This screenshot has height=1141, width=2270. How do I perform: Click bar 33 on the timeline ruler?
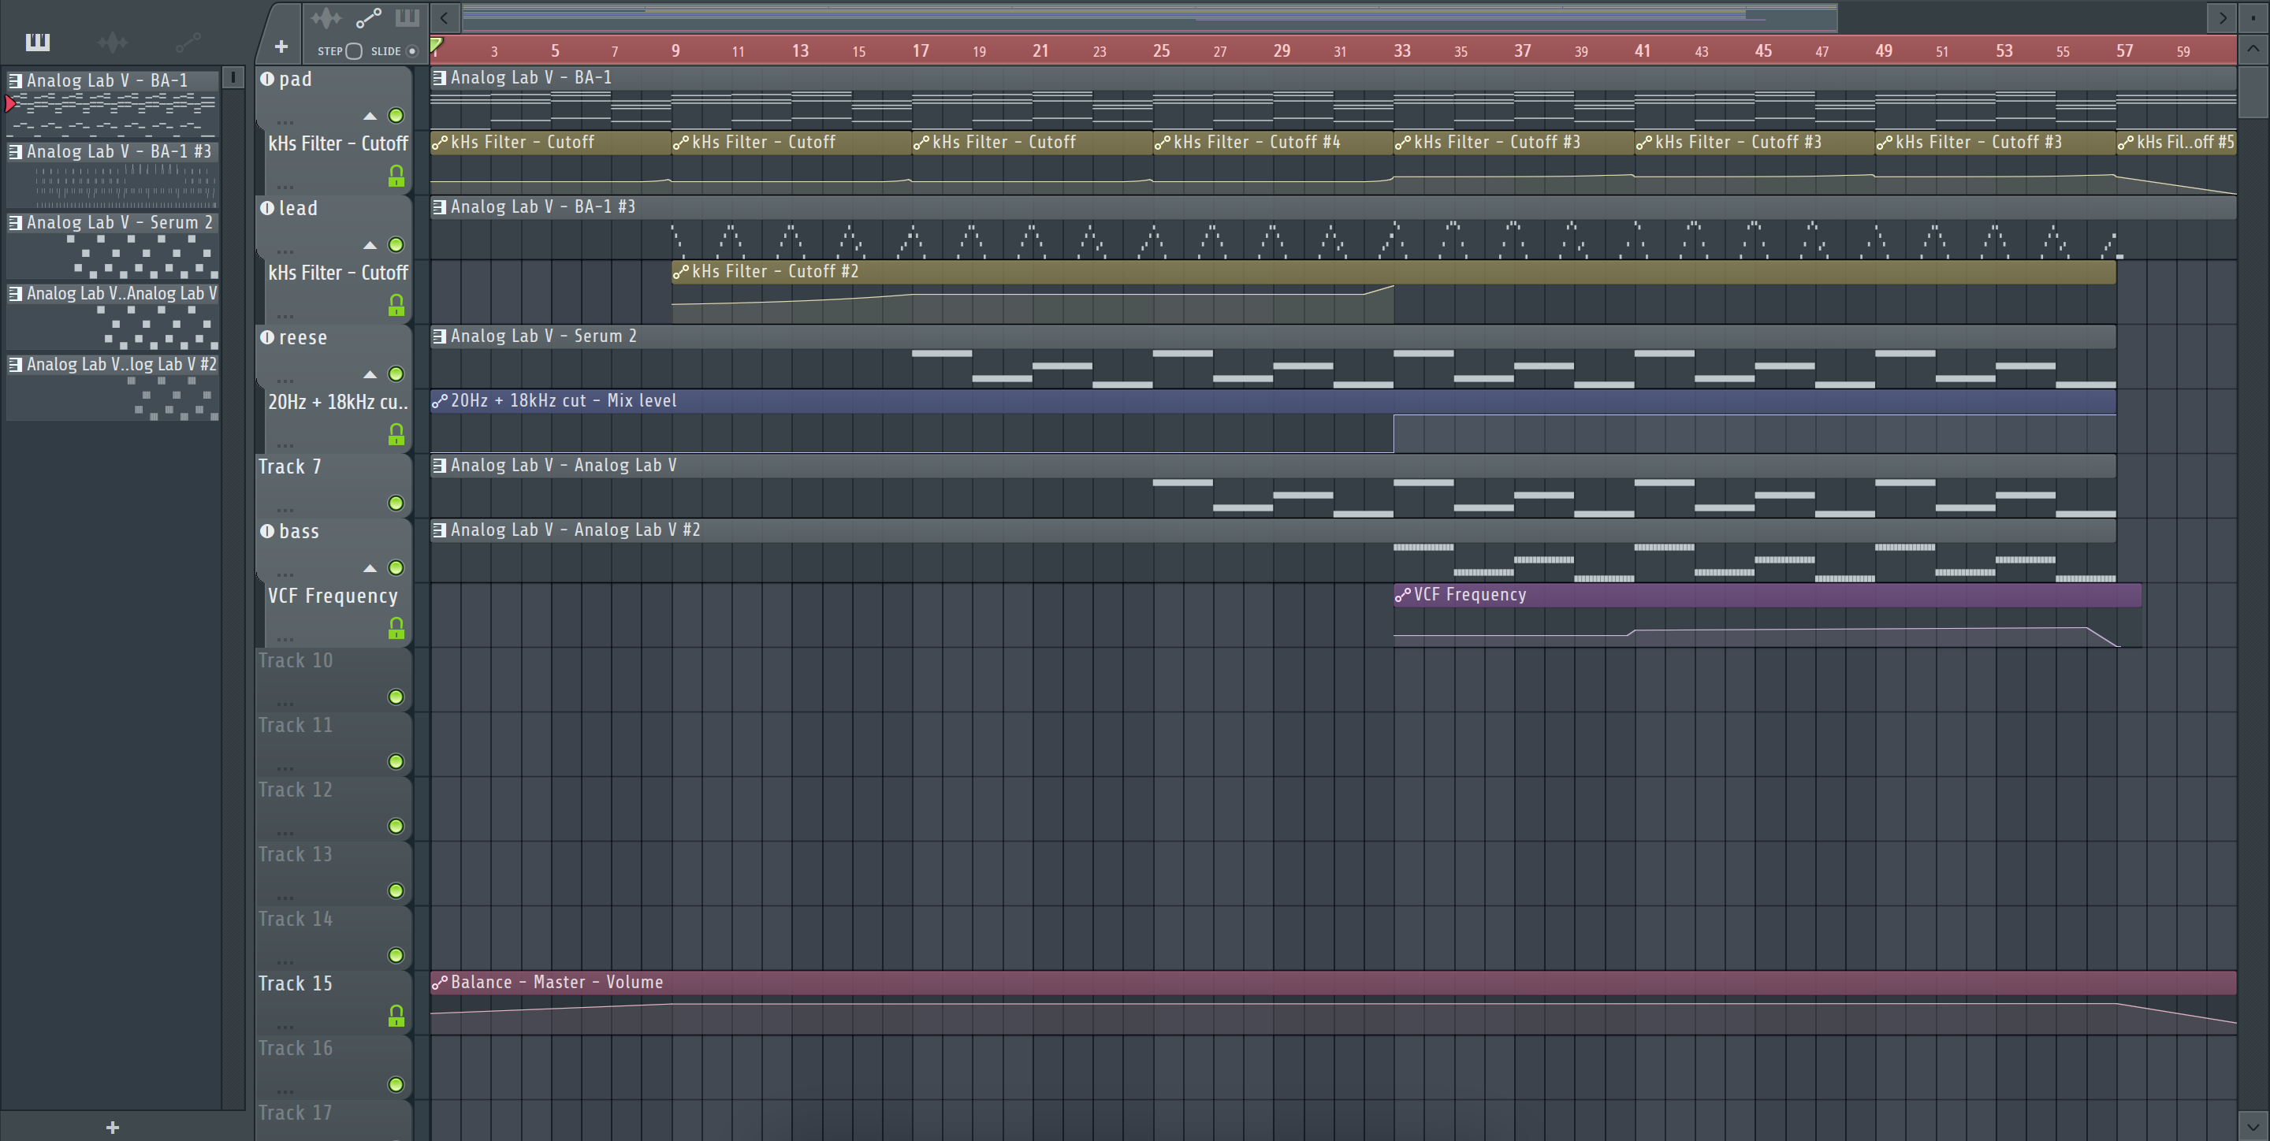(x=1402, y=51)
